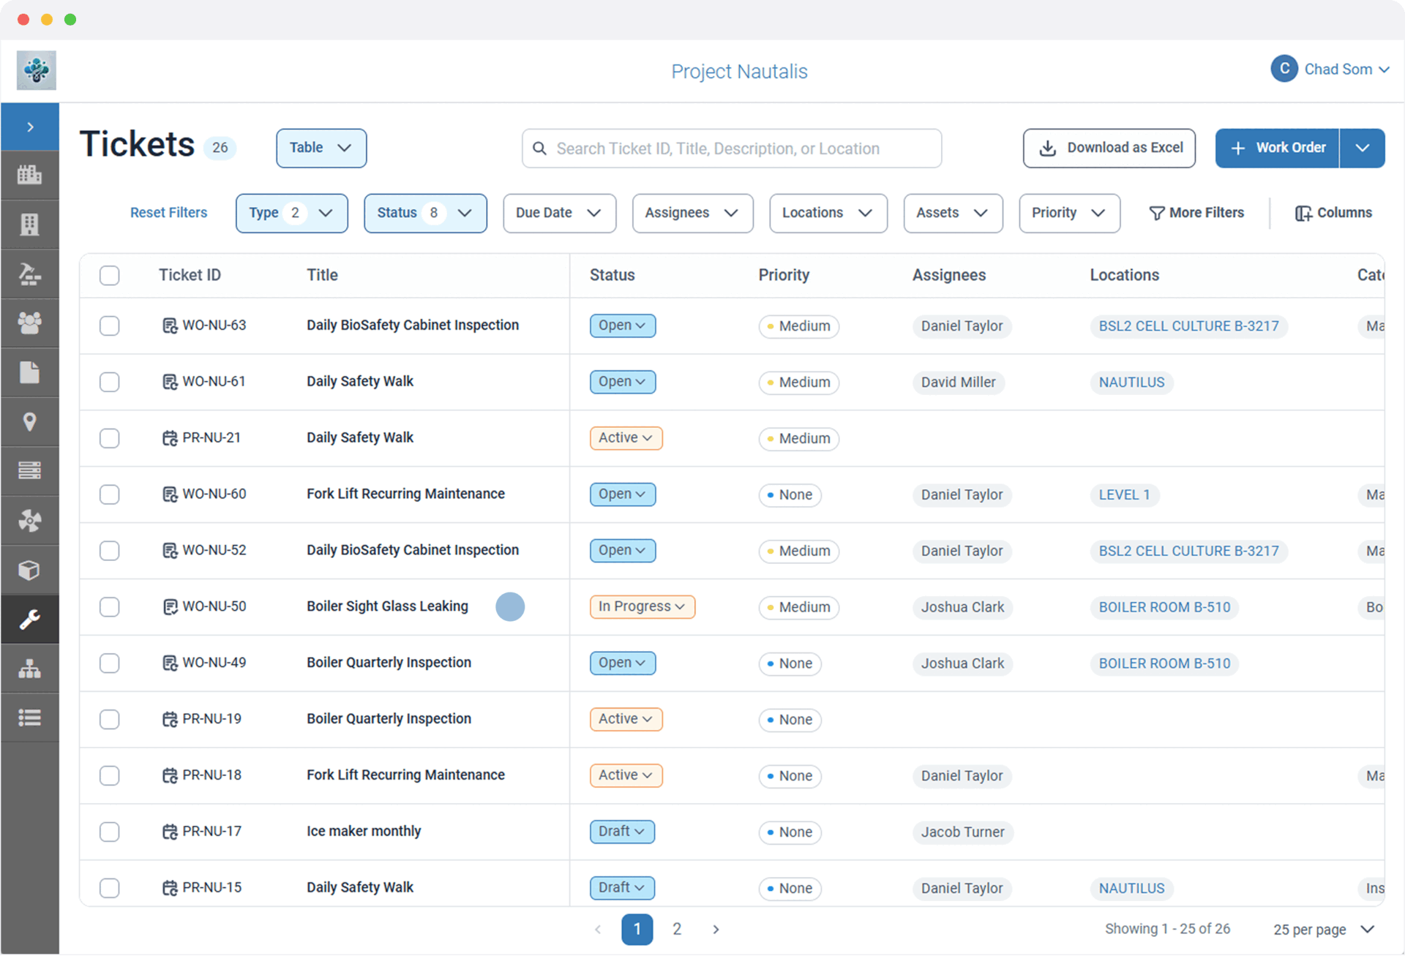
Task: Select the wrench maintenance icon in the sidebar
Action: point(30,620)
